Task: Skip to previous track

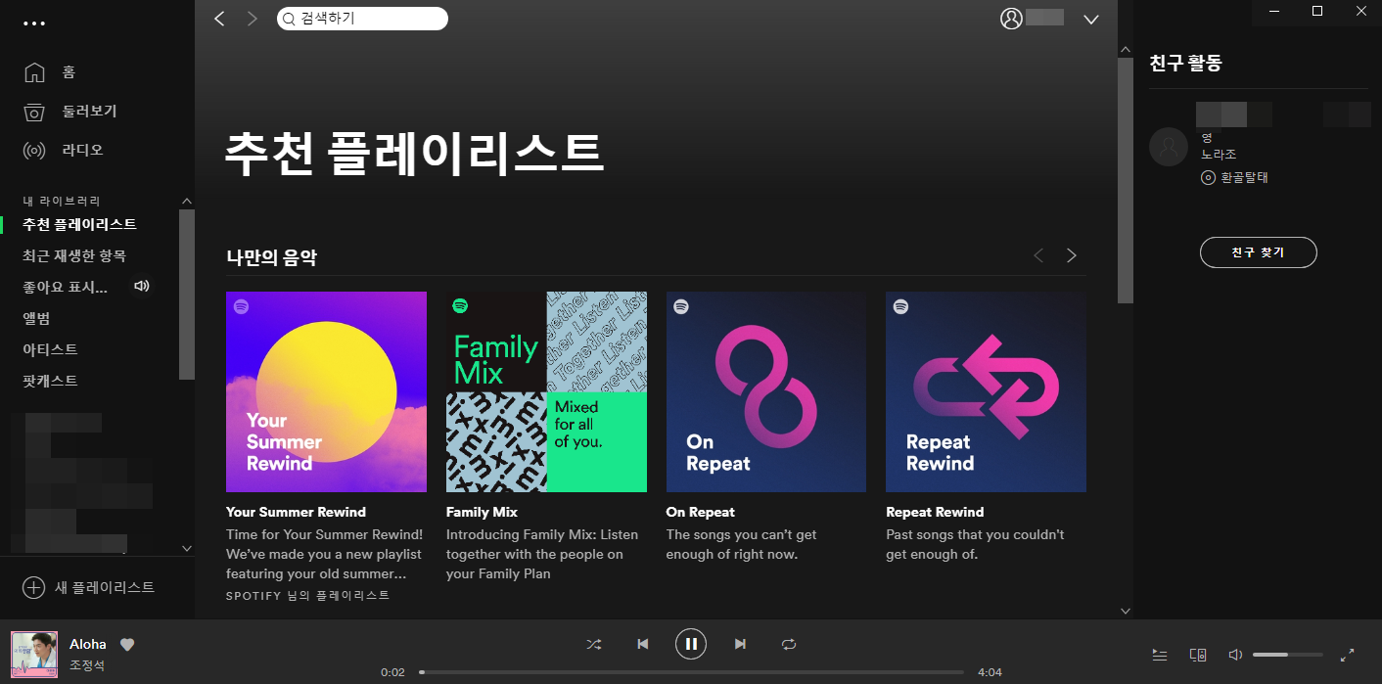Action: pos(642,644)
